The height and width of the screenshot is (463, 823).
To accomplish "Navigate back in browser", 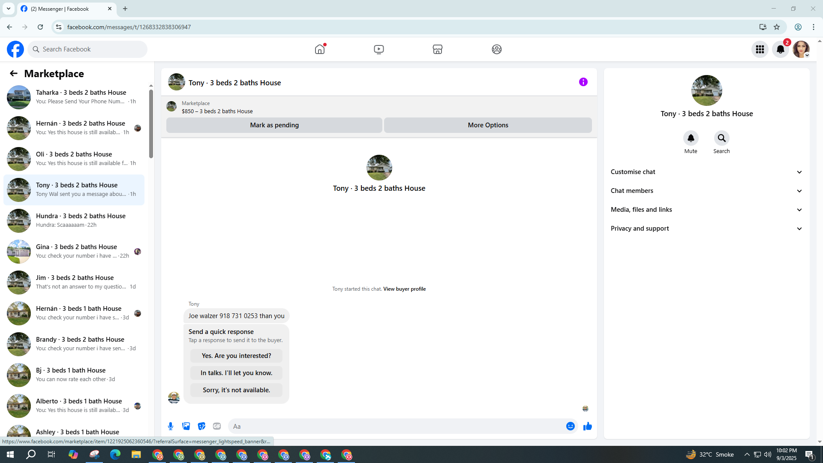I will 9,27.
